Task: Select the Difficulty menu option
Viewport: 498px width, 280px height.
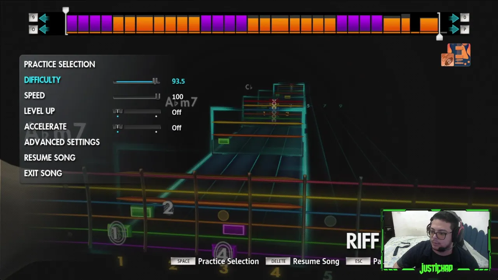Action: click(x=42, y=80)
